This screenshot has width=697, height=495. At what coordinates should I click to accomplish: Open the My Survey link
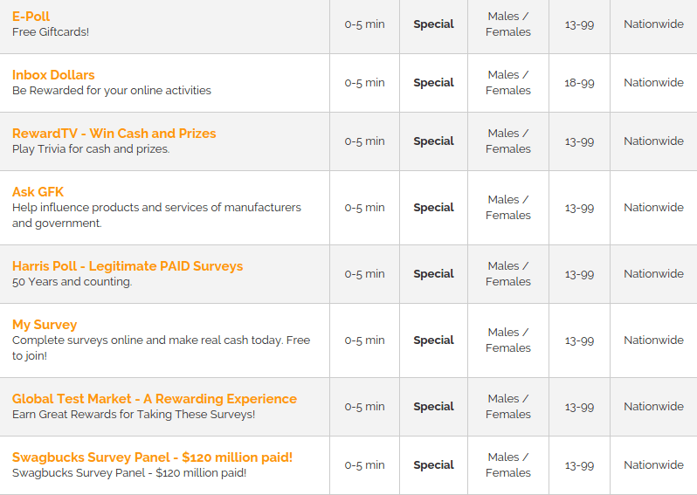tap(45, 325)
